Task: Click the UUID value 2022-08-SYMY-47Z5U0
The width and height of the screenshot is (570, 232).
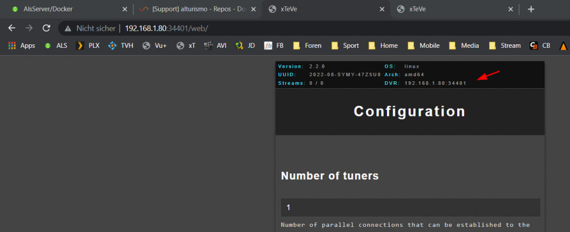Action: click(x=345, y=75)
